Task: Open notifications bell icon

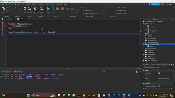Action: coord(150,4)
